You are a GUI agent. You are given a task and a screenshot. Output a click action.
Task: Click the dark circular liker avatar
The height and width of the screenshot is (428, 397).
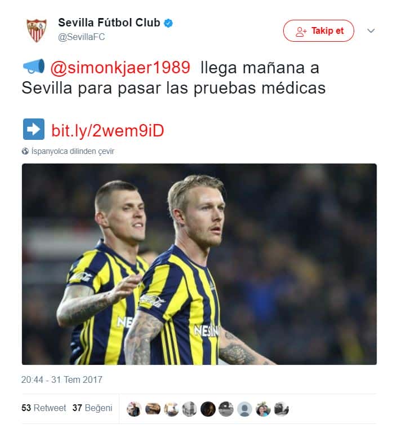pos(208,409)
